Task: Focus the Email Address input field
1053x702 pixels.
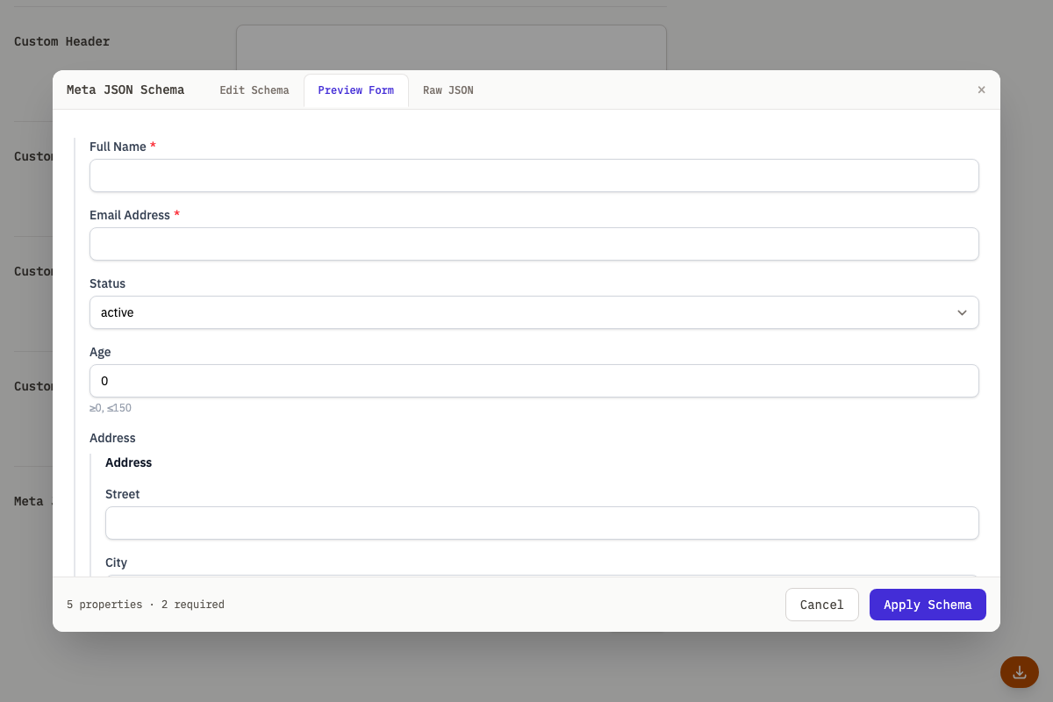Action: click(534, 244)
